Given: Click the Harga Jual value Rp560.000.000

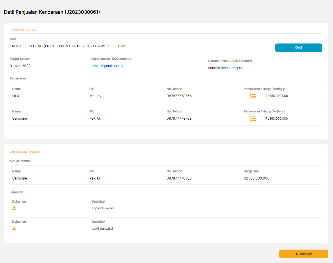Looking at the screenshot, I should coord(256,178).
